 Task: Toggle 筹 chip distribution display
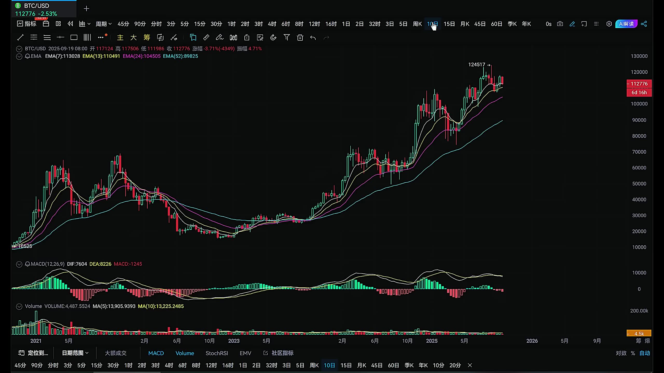[146, 38]
